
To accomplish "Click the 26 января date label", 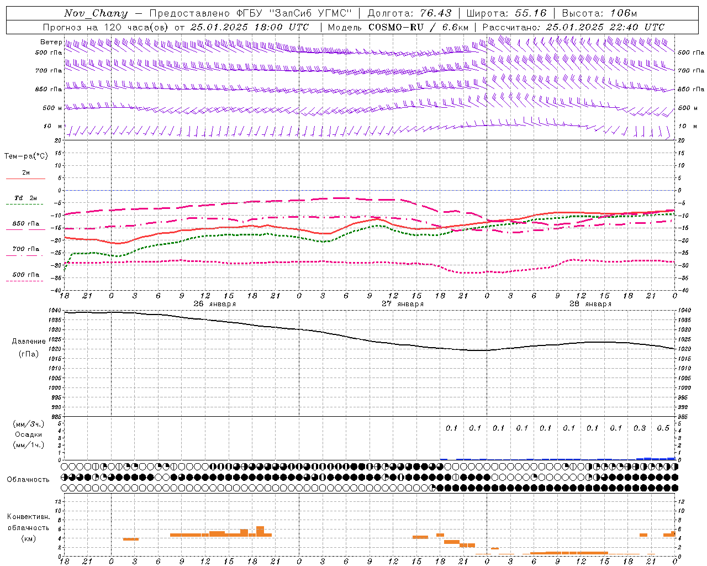I will [214, 304].
